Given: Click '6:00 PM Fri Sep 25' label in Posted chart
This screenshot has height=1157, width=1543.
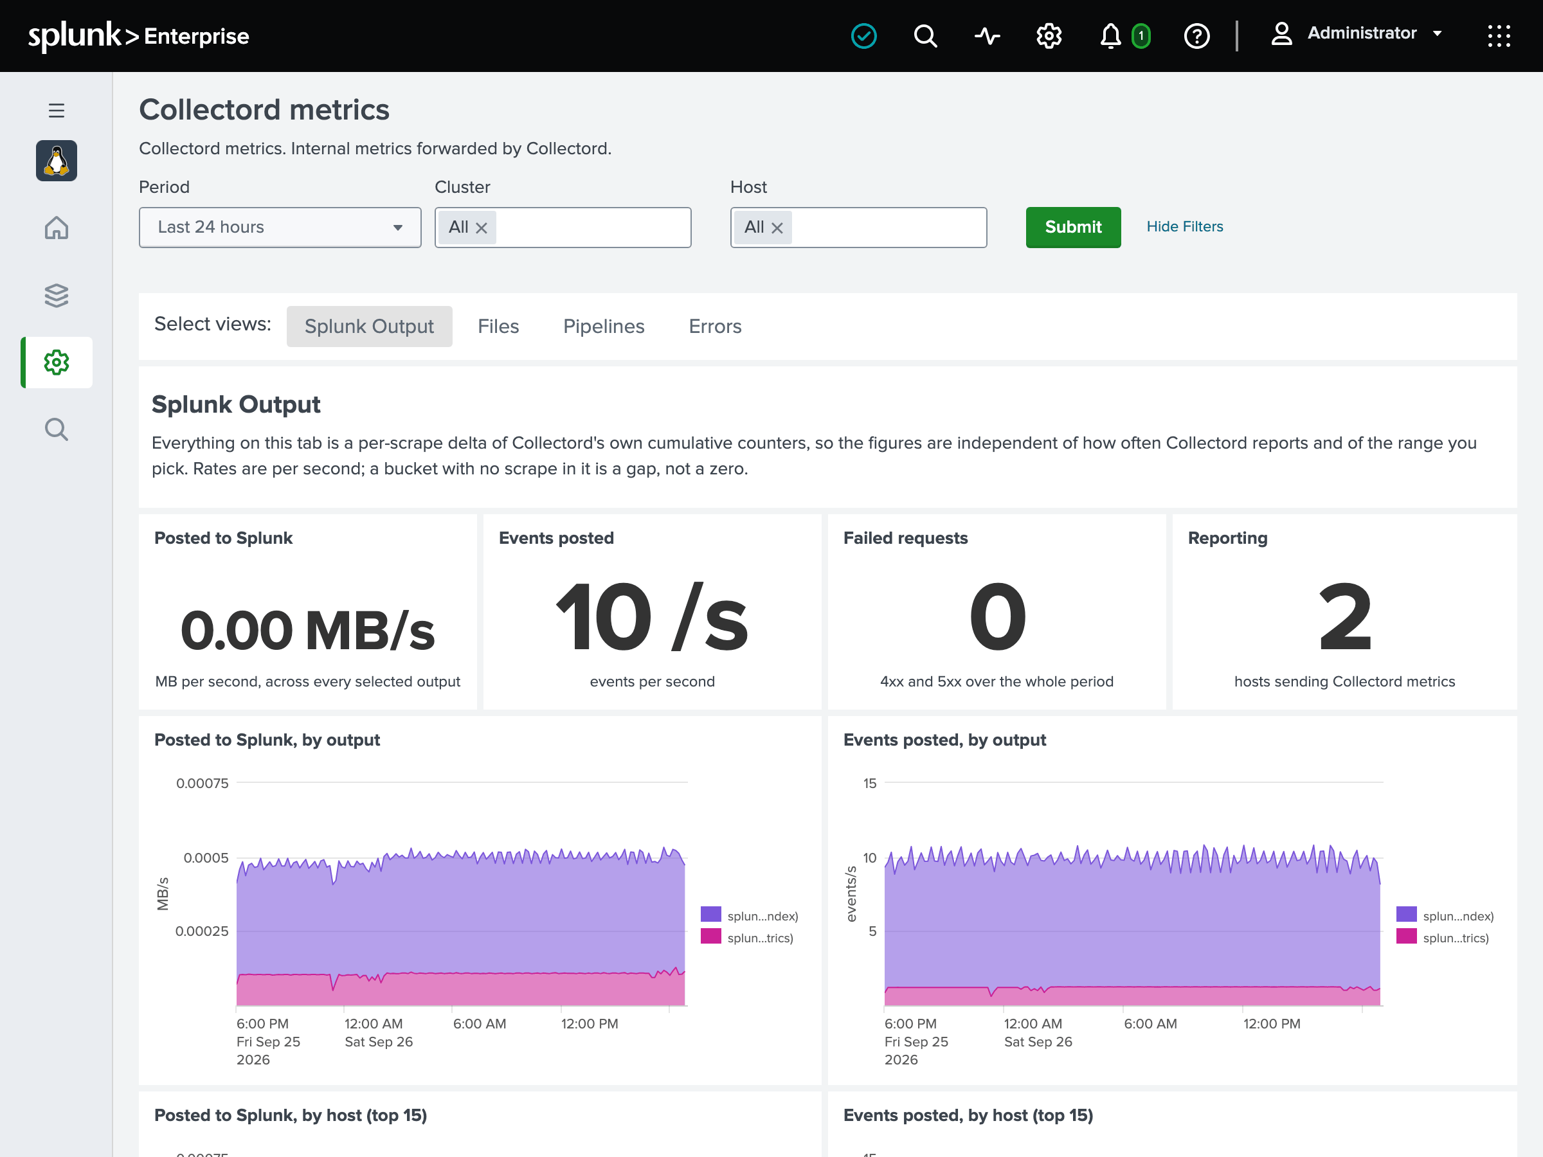Looking at the screenshot, I should [x=268, y=1032].
